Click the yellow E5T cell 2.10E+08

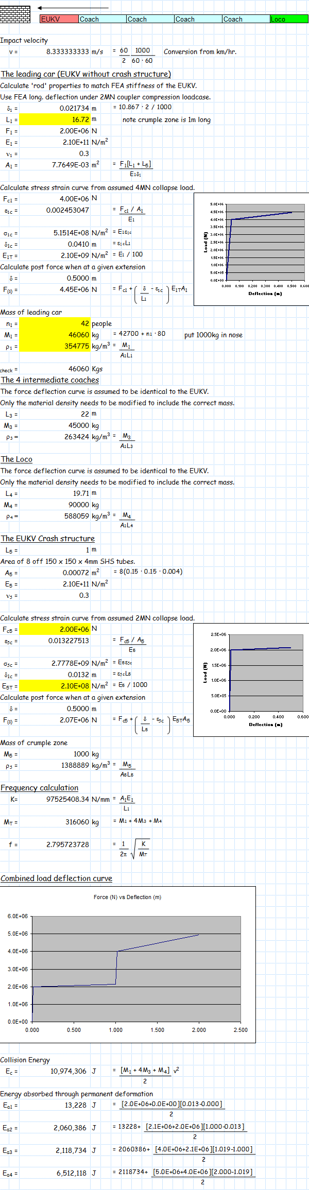pos(55,686)
